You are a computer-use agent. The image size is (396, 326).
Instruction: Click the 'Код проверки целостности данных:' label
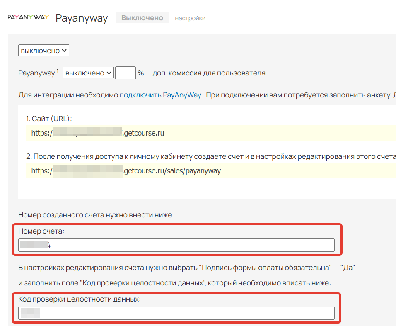tap(80, 299)
